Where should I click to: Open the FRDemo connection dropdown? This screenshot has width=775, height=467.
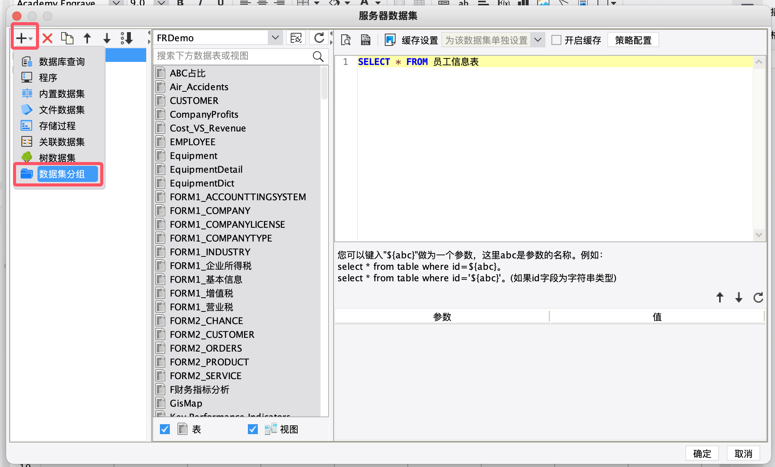click(x=275, y=38)
